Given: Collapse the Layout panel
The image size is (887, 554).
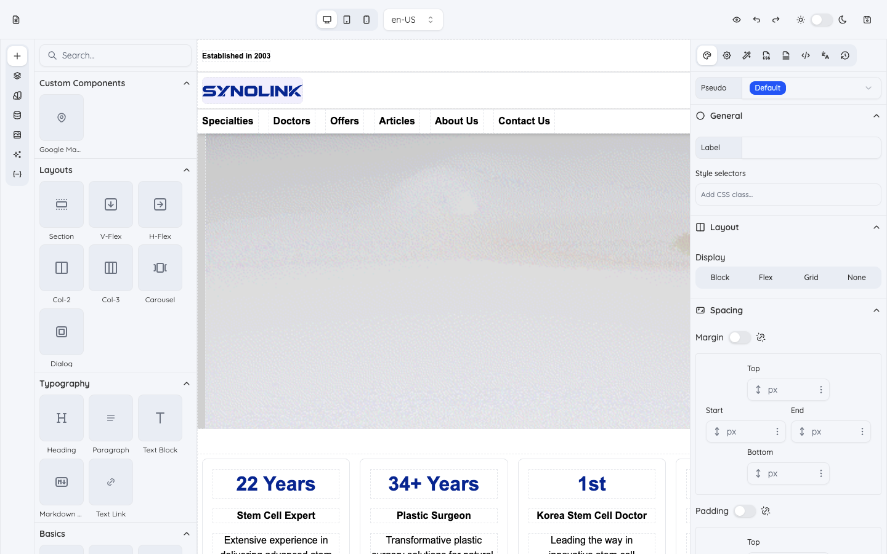Looking at the screenshot, I should (x=877, y=227).
